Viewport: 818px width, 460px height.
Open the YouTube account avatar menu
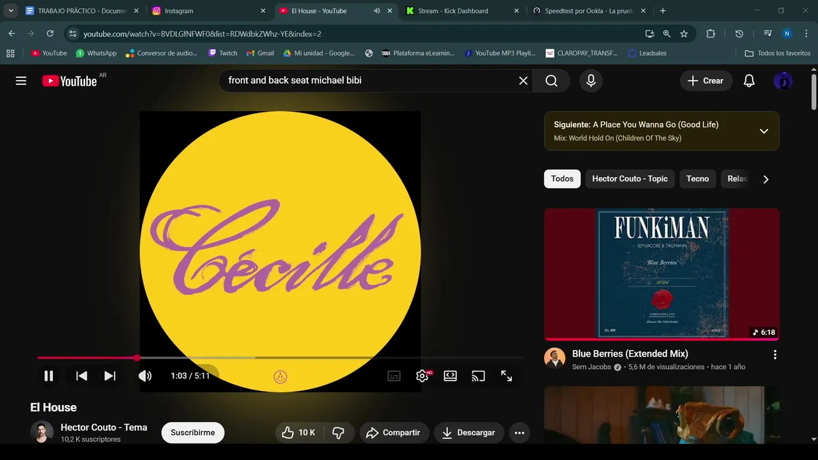coord(783,80)
